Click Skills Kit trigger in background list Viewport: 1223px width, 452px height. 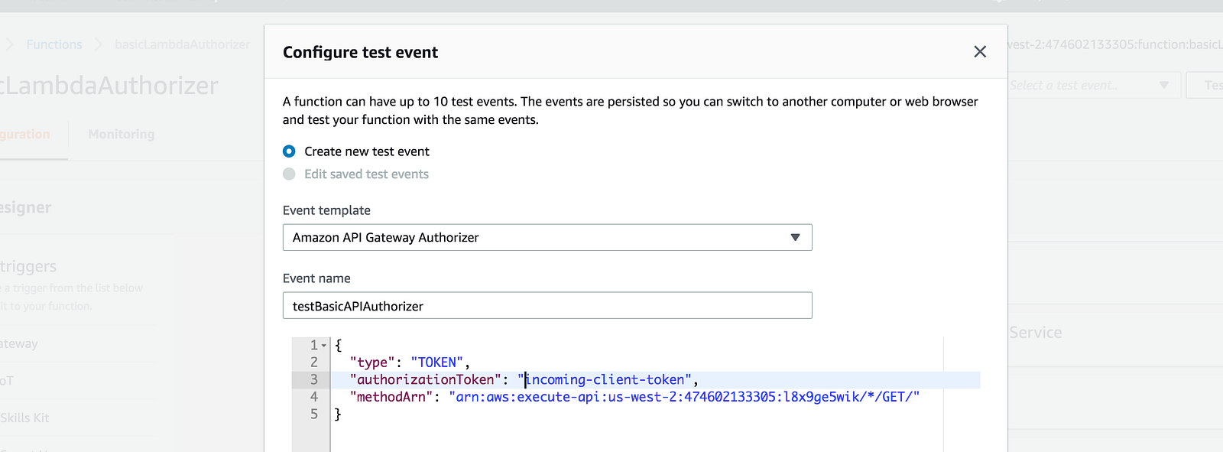point(24,418)
